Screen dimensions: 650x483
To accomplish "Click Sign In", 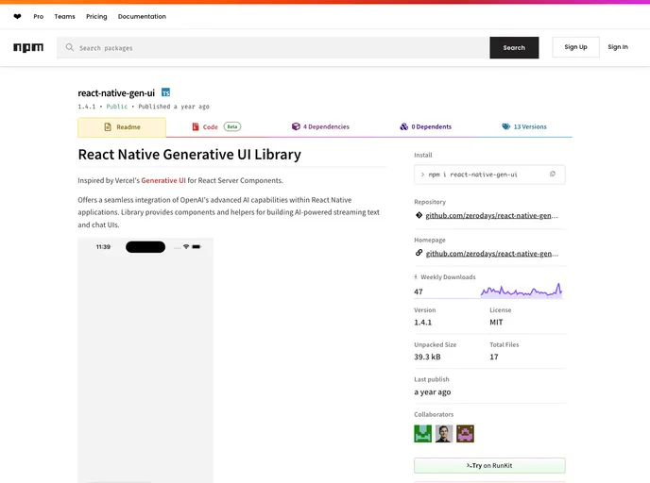I will pyautogui.click(x=618, y=47).
